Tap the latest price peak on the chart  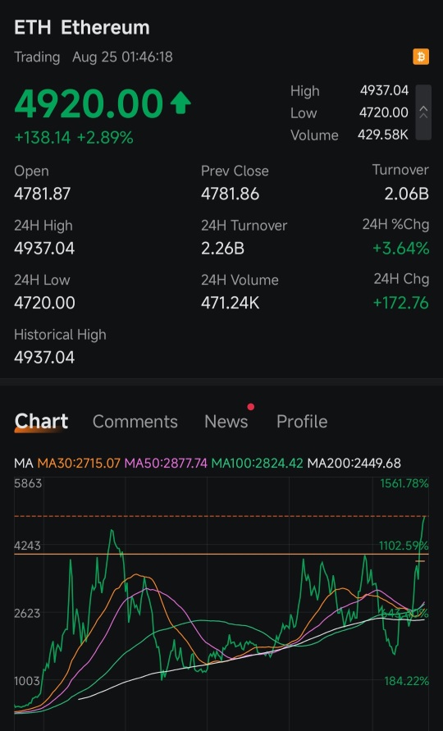point(424,517)
